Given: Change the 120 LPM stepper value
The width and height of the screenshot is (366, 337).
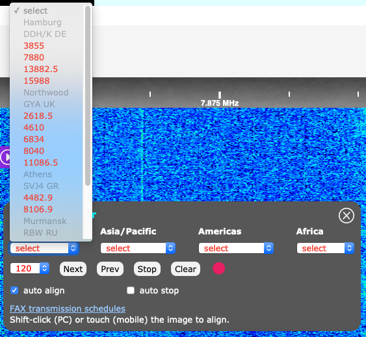Looking at the screenshot, I should [x=30, y=268].
